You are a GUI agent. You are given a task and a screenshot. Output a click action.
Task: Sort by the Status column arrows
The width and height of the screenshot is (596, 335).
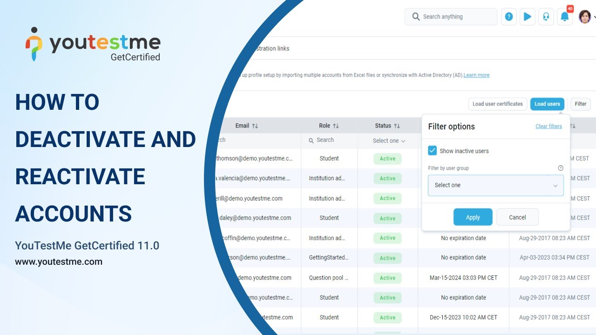pos(397,126)
